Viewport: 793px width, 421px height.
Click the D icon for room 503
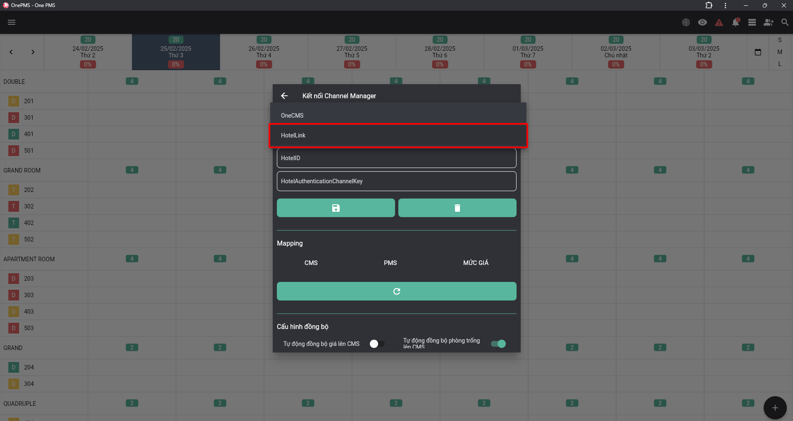click(14, 328)
